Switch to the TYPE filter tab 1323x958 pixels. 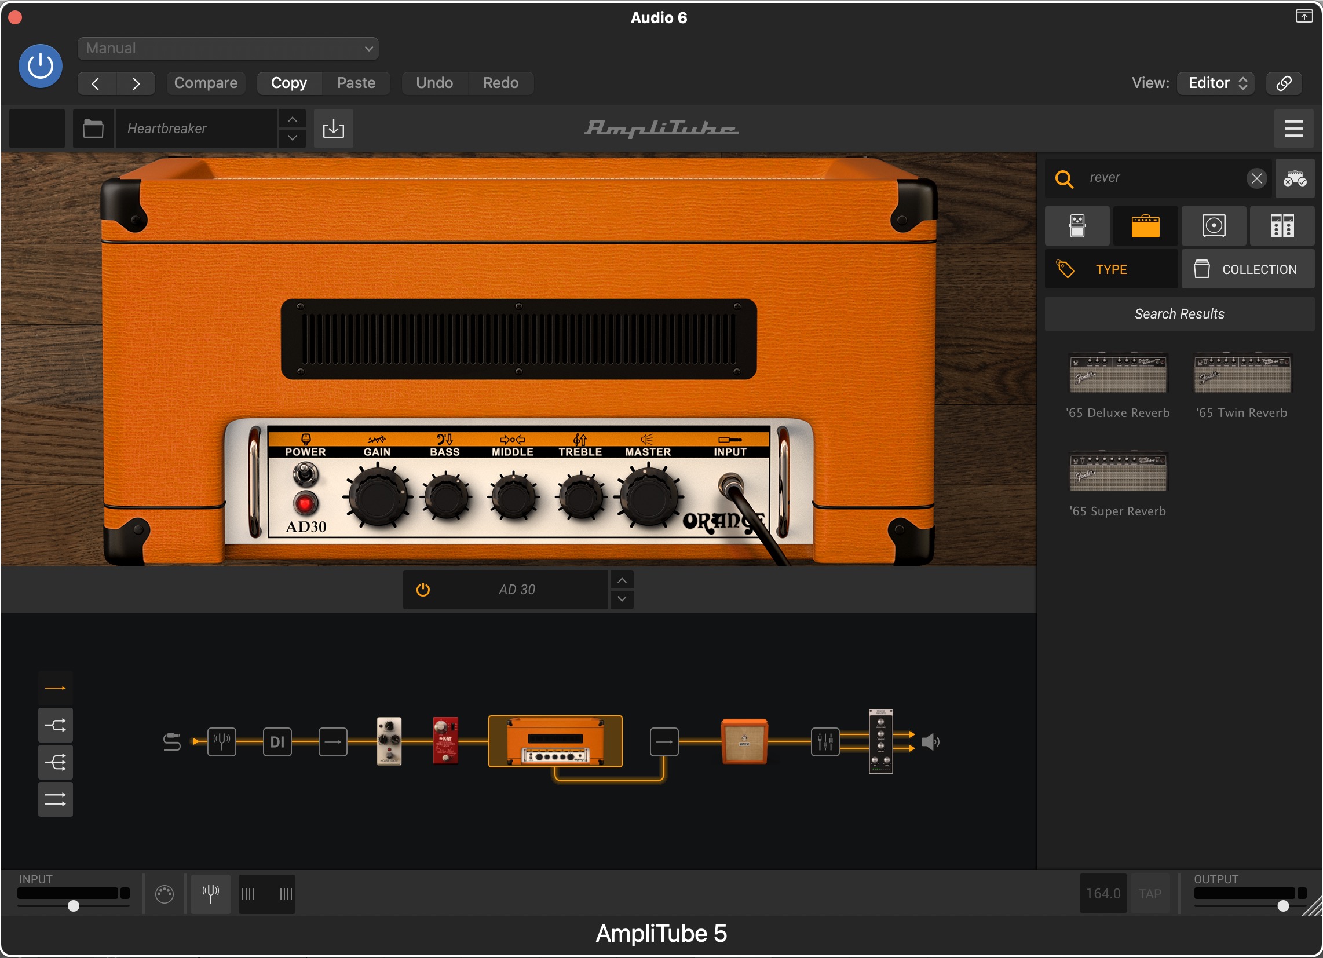click(x=1111, y=269)
